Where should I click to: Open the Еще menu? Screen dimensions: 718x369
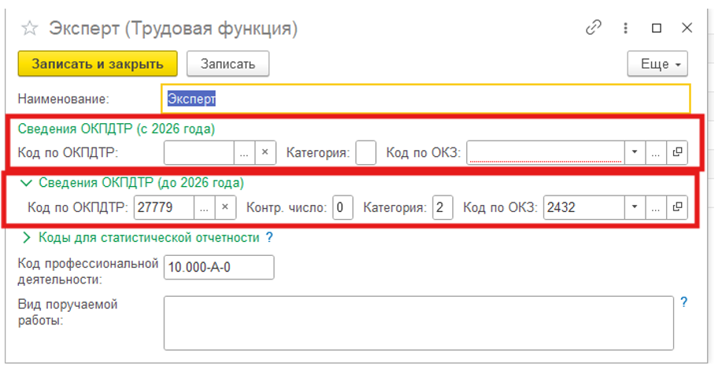[x=657, y=64]
